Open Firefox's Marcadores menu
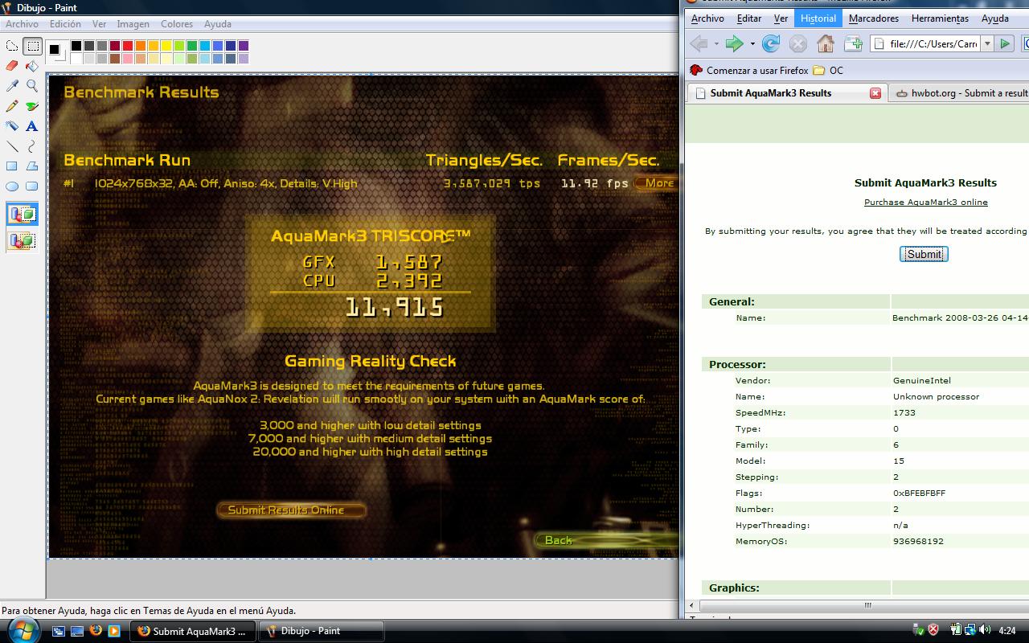 pos(874,18)
